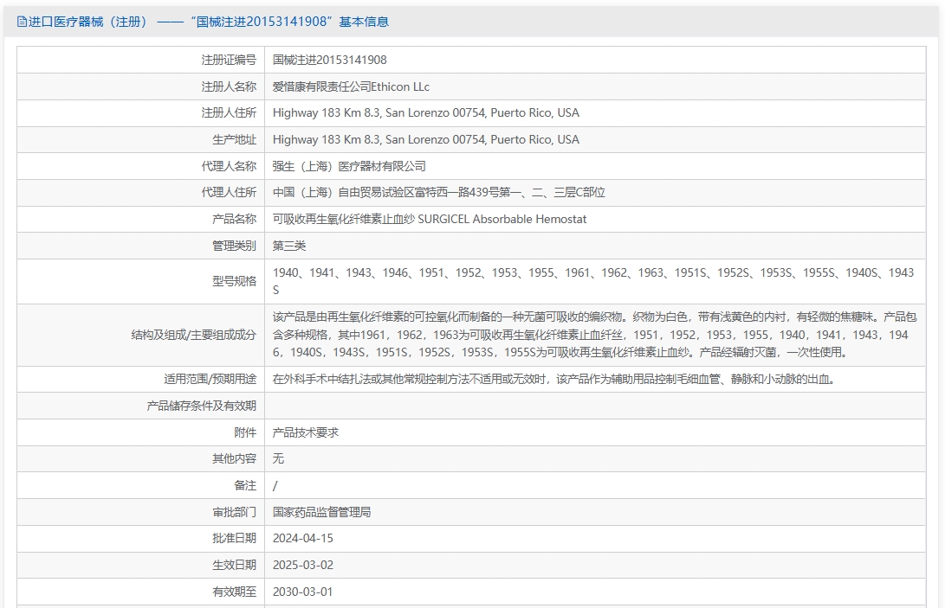Click the 审批部门 label
The width and height of the screenshot is (945, 608).
[x=234, y=512]
